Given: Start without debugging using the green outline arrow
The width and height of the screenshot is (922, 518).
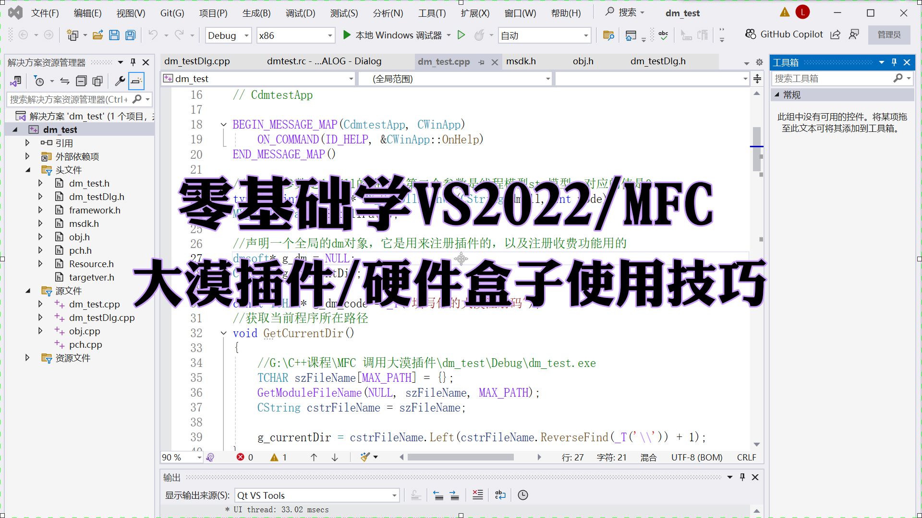Looking at the screenshot, I should [461, 35].
